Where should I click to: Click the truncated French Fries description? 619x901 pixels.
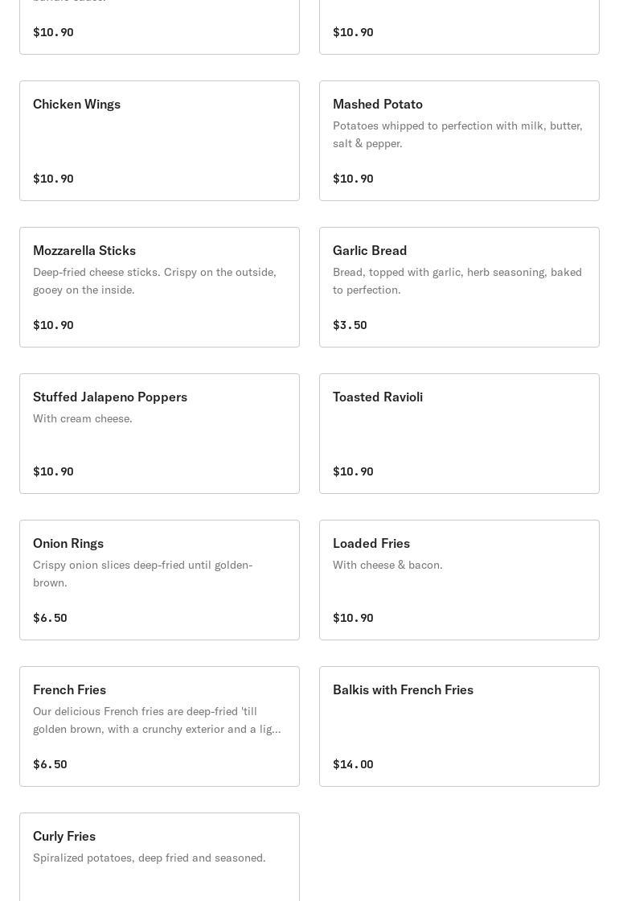point(157,720)
